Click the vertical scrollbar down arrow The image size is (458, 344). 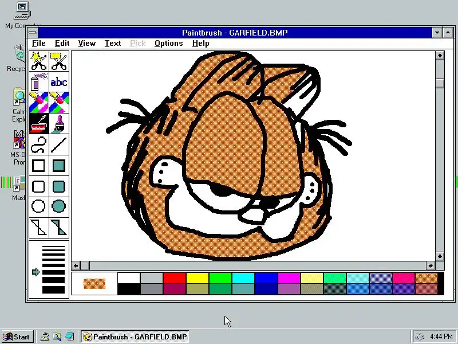coord(440,256)
